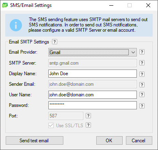The height and width of the screenshot is (150, 158).
Task: Click help icon beside Port field
Action: pyautogui.click(x=88, y=116)
